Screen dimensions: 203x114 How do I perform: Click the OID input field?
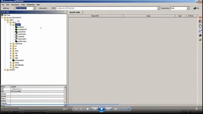click(x=107, y=8)
